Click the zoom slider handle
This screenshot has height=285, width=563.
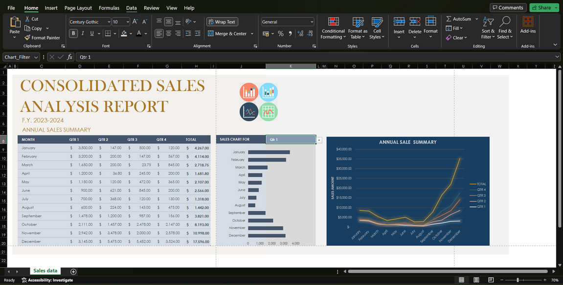(518, 280)
